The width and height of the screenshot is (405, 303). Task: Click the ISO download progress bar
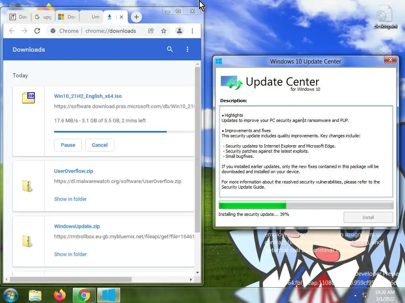124,132
